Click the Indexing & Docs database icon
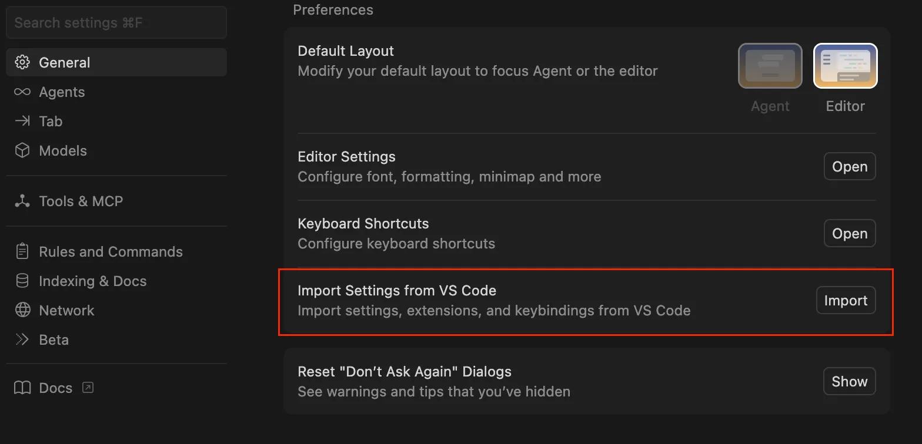 22,281
